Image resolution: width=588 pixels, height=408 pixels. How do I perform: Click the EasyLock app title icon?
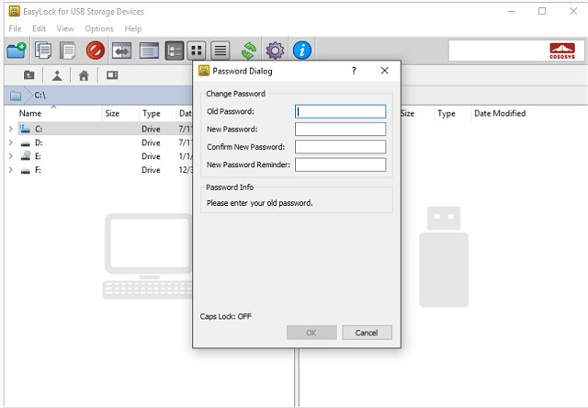tap(15, 11)
